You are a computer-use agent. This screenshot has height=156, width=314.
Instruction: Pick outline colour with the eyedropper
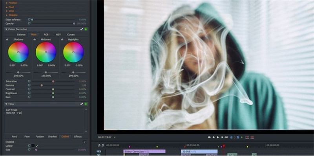point(37,146)
